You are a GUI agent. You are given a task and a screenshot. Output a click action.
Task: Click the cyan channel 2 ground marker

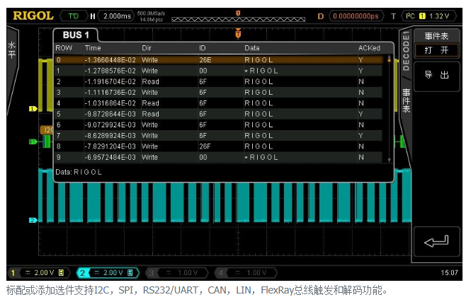click(33, 221)
